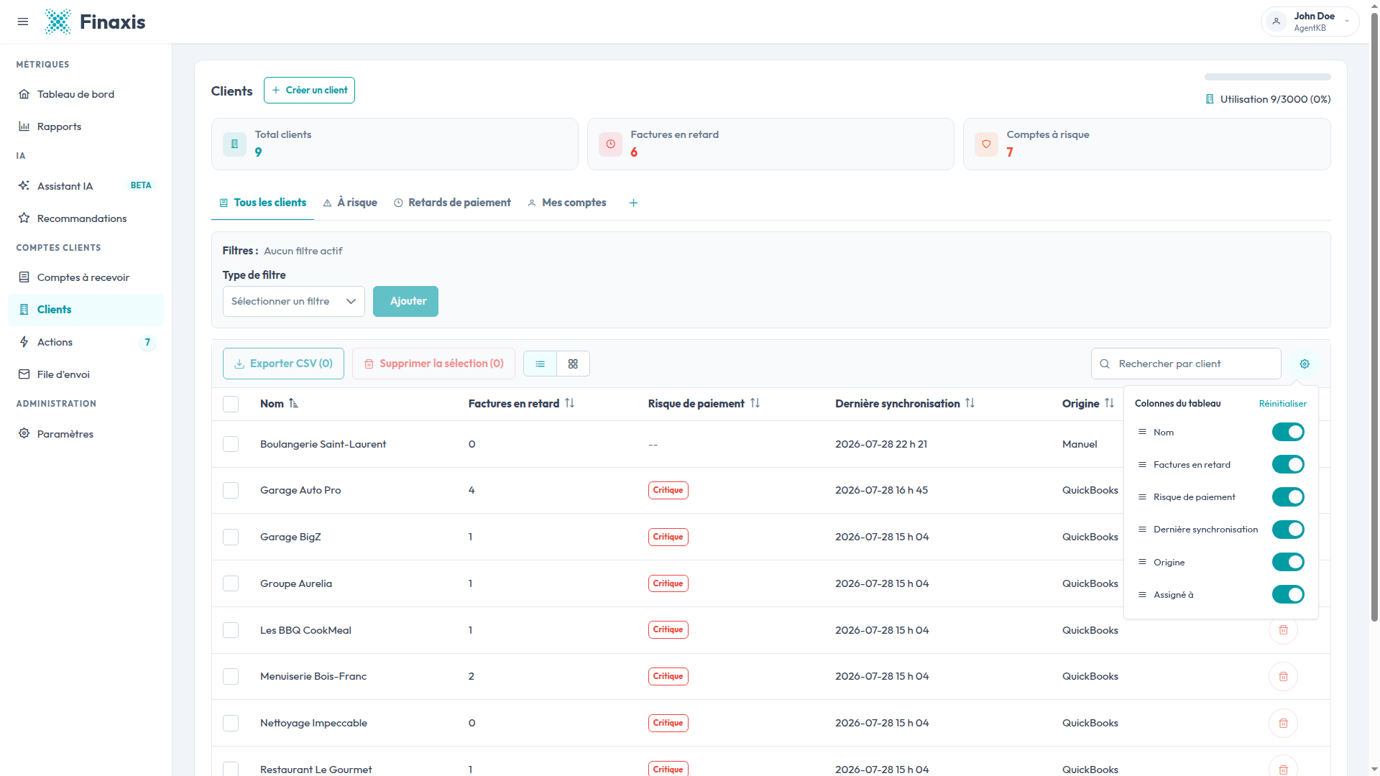Click the search magnifier icon

[x=1105, y=364]
